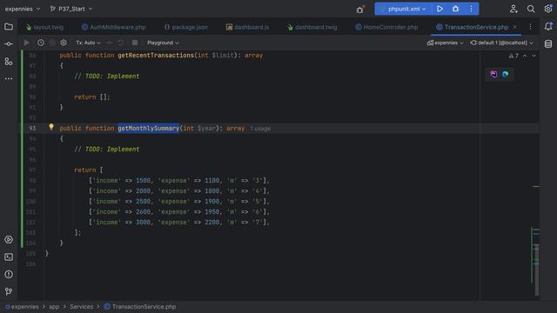The image size is (557, 313).
Task: Click the debug listener icon
Action: coord(360,10)
